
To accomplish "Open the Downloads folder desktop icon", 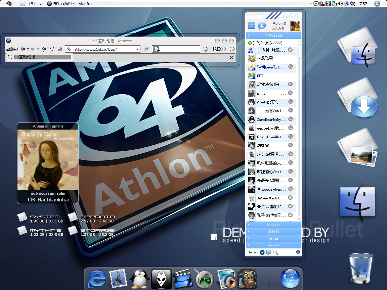I will (357, 98).
